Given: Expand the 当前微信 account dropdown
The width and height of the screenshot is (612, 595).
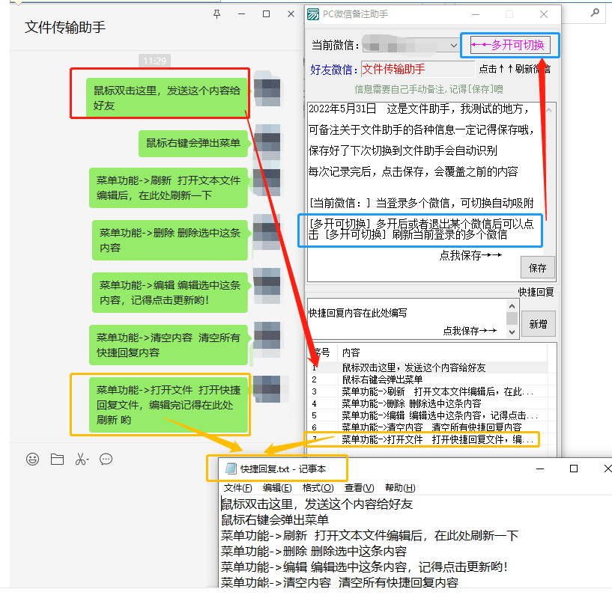Looking at the screenshot, I should point(453,46).
